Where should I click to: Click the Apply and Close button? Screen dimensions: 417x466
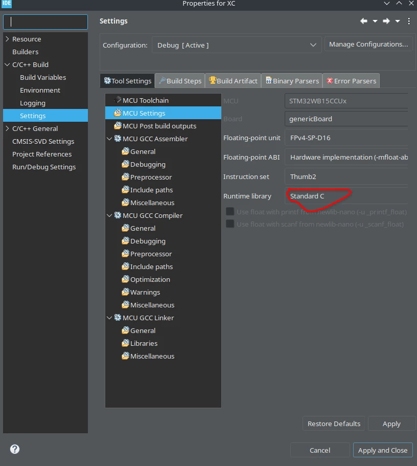[383, 450]
